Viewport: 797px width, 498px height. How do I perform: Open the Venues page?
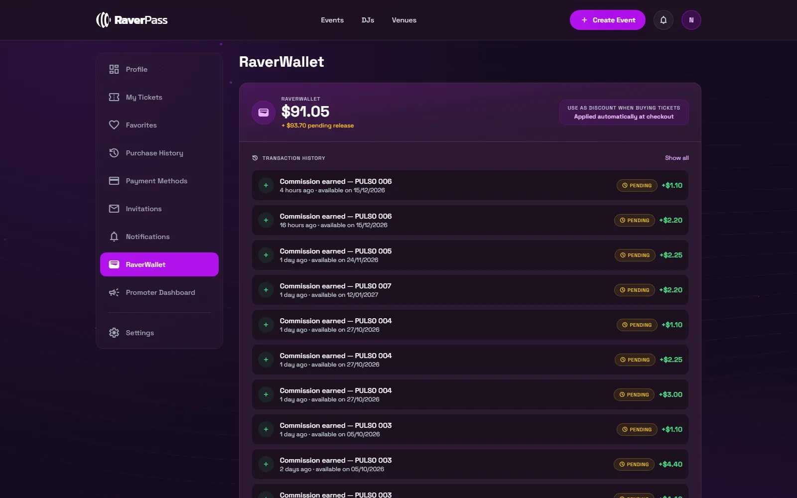404,20
